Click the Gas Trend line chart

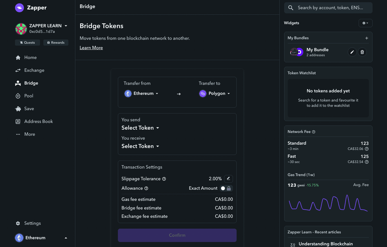pos(328,204)
